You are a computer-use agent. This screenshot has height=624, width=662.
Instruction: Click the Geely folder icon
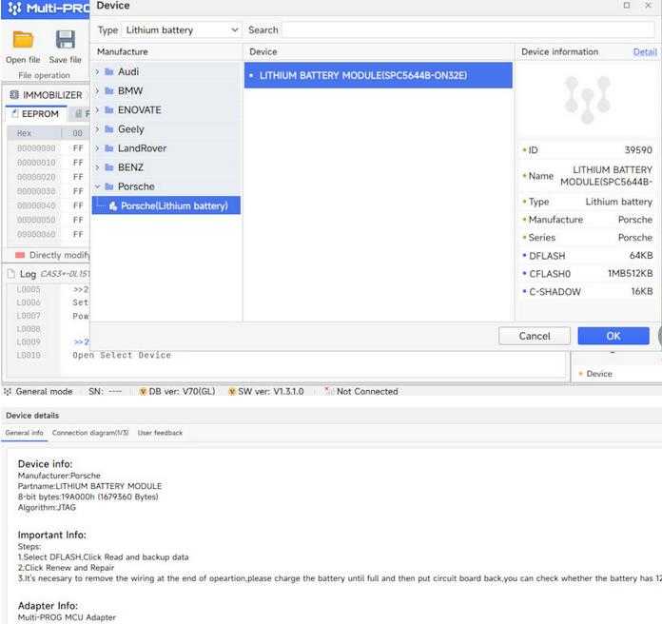(109, 128)
